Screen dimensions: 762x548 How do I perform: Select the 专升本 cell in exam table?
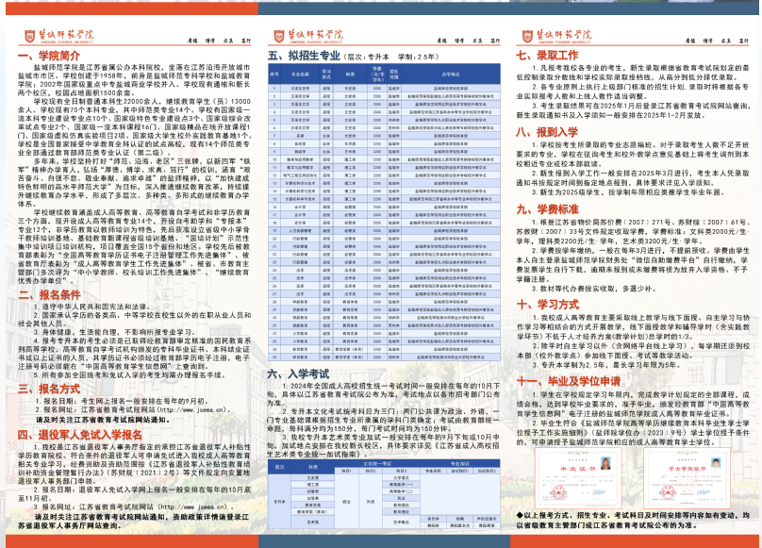[280, 502]
